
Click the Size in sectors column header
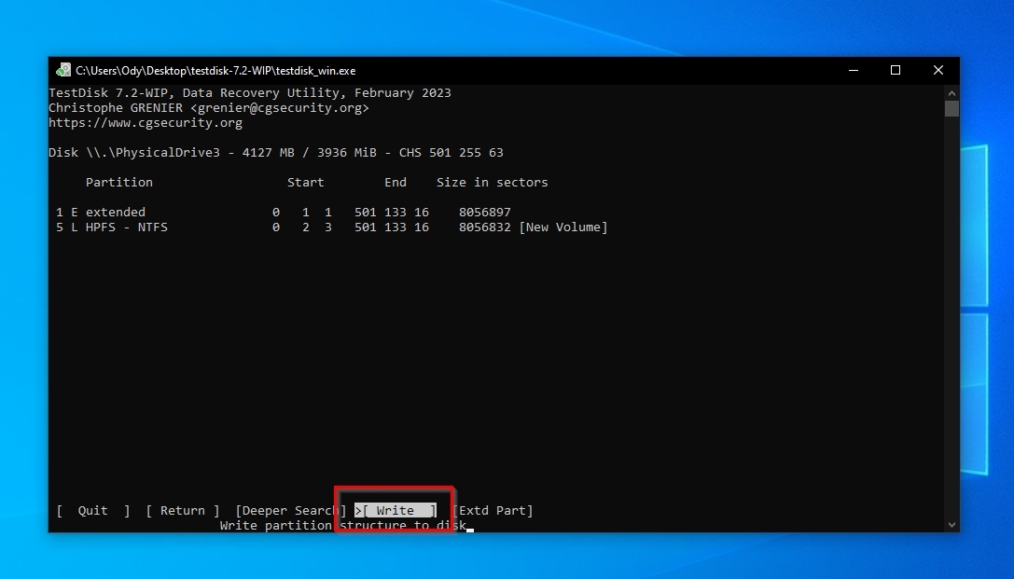pyautogui.click(x=492, y=183)
